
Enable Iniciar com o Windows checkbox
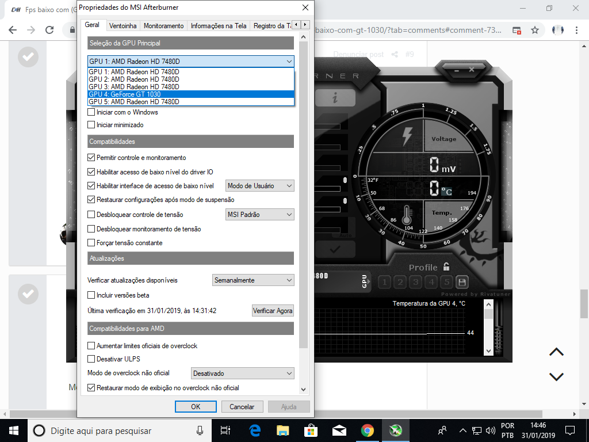coord(91,112)
